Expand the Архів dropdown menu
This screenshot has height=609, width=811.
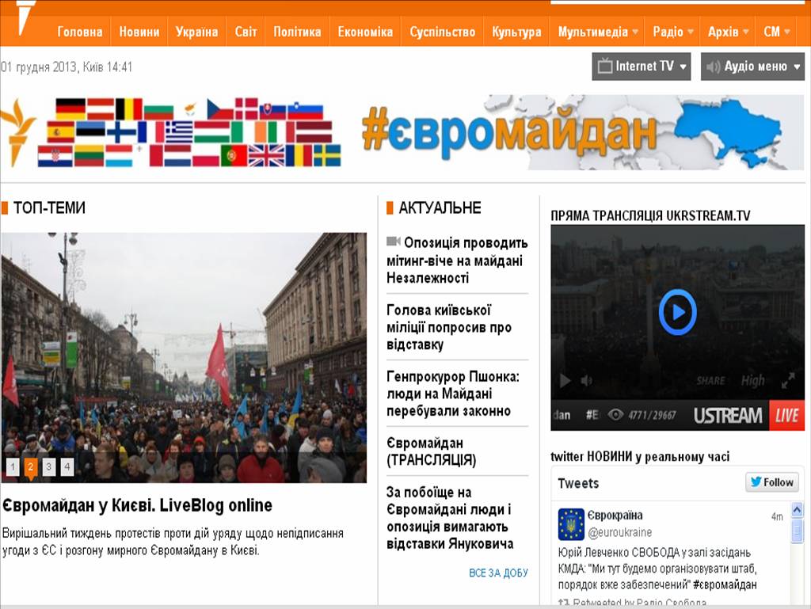tap(729, 32)
